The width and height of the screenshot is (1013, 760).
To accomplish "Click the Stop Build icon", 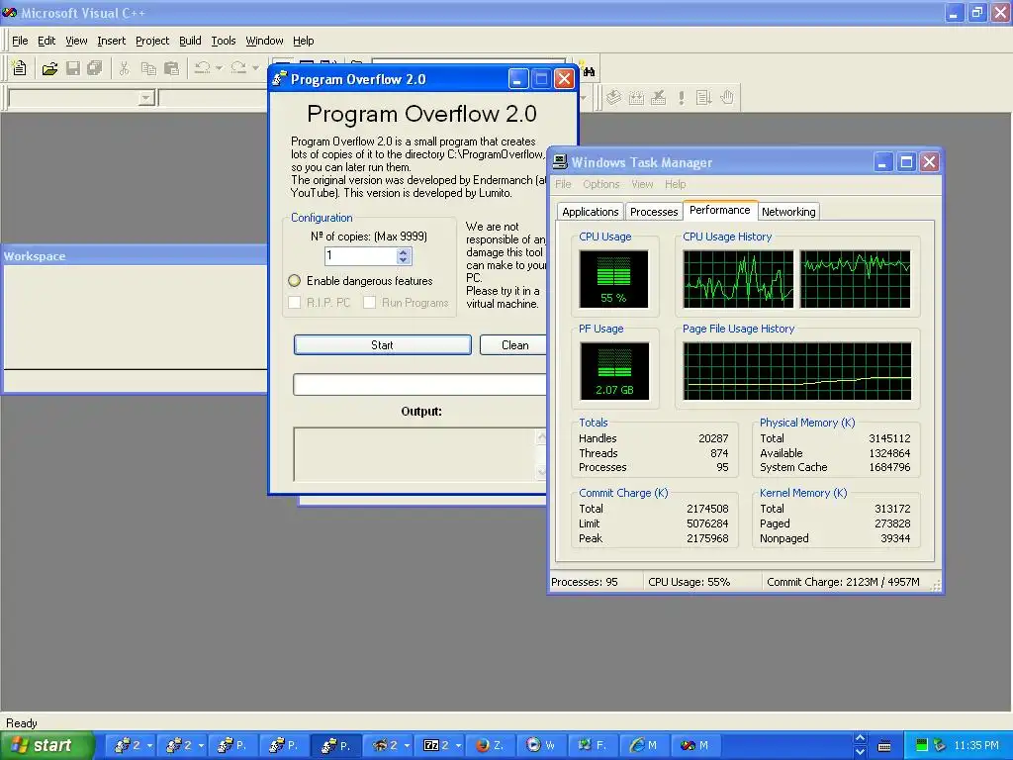I will pos(658,98).
